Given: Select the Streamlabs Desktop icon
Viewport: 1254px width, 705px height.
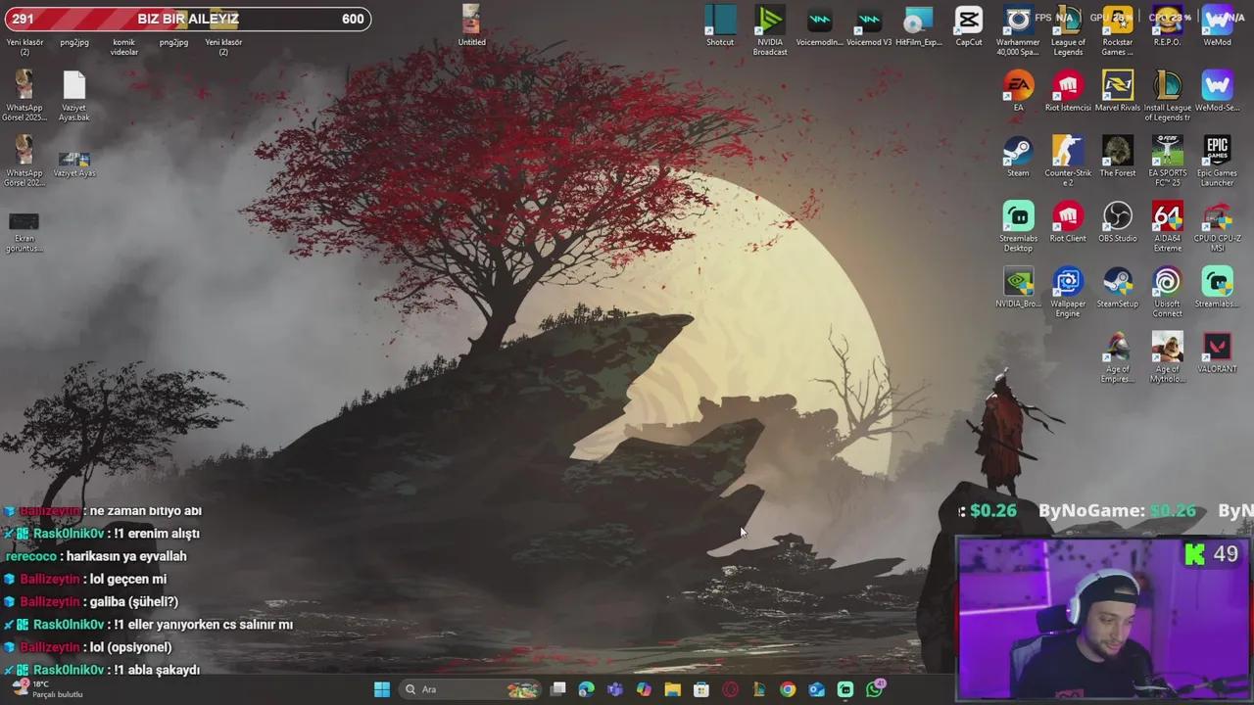Looking at the screenshot, I should tap(1018, 226).
